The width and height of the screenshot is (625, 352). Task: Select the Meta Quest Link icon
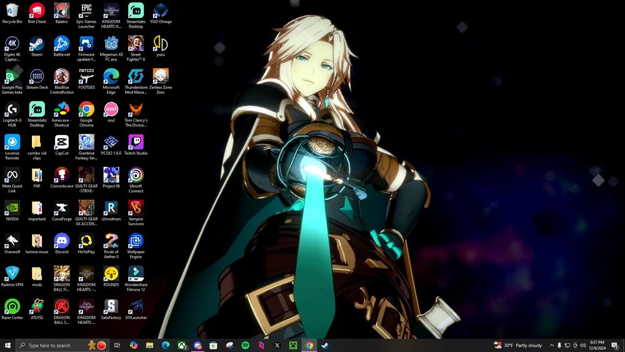(x=12, y=180)
